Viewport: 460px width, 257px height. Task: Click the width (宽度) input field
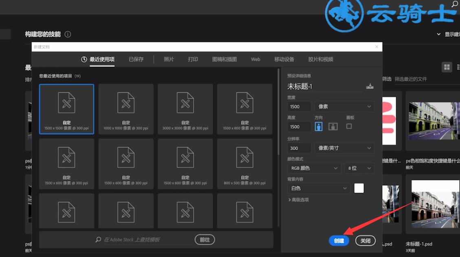tap(299, 106)
